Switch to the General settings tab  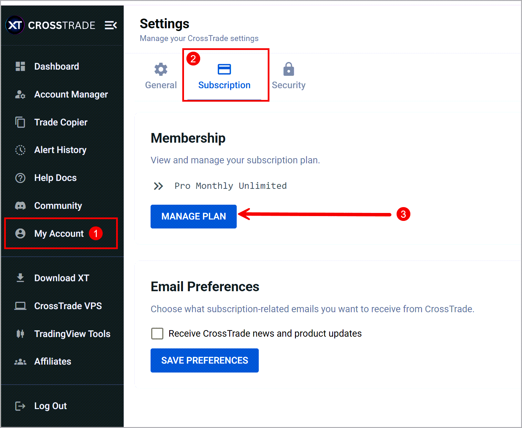[x=161, y=76]
